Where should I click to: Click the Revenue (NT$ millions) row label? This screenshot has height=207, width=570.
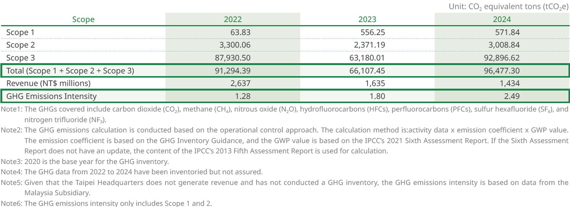pyautogui.click(x=48, y=83)
